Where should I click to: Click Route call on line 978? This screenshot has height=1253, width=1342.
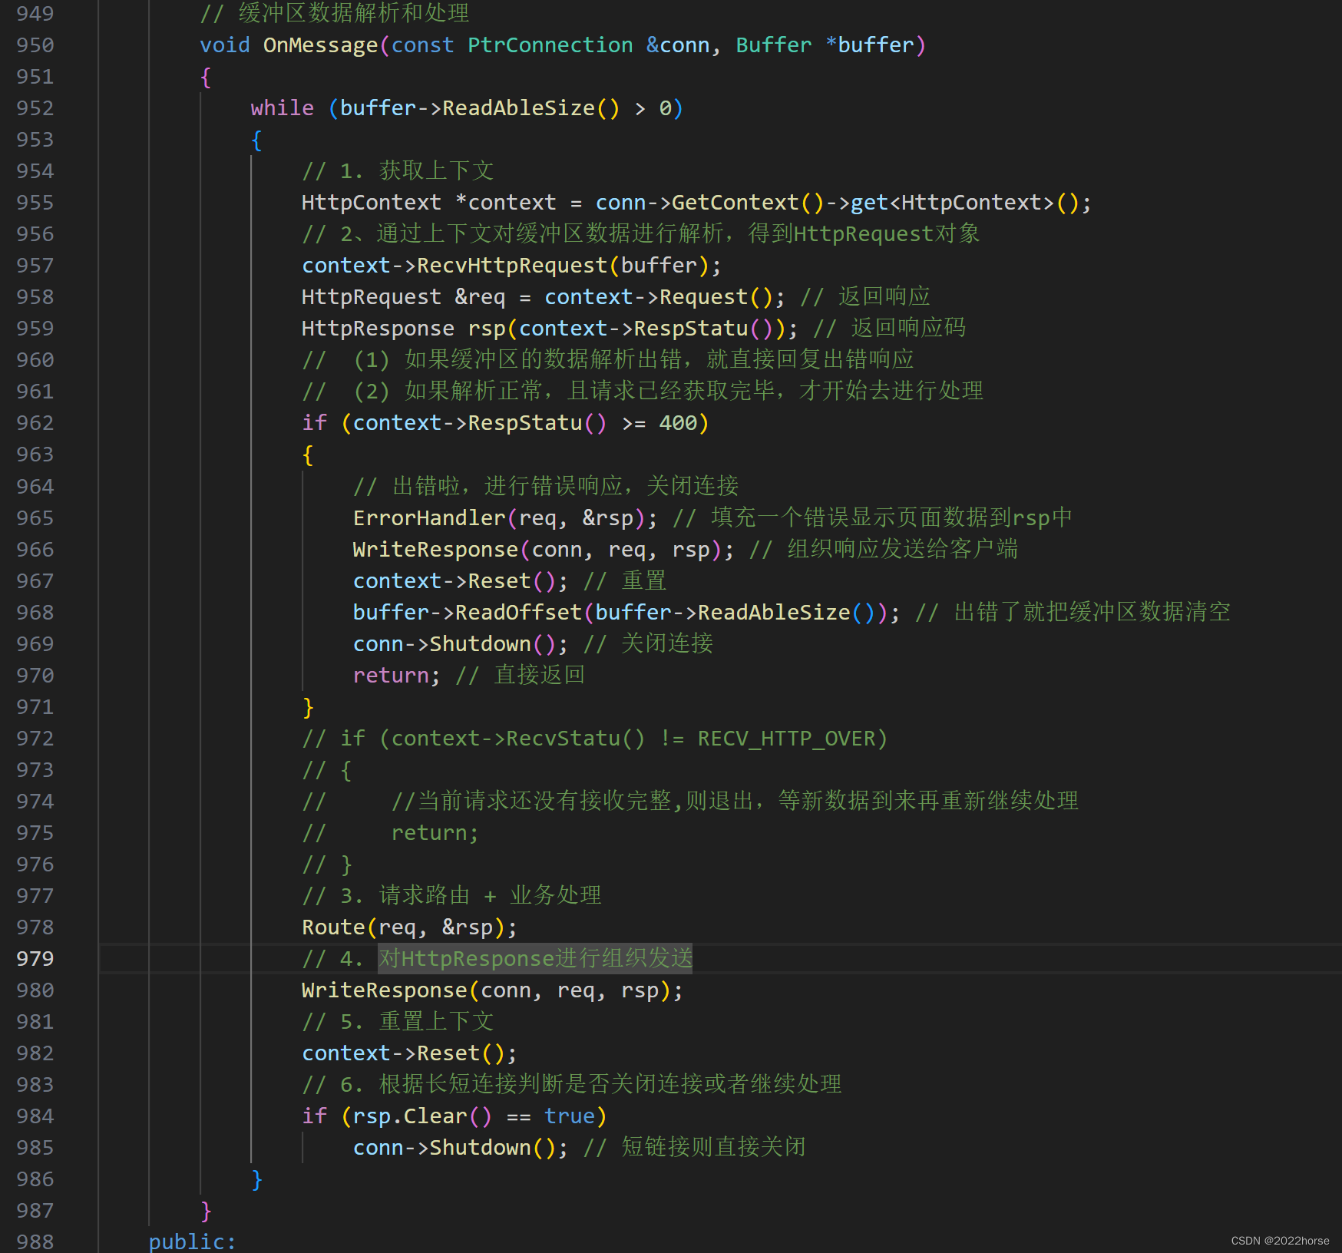click(x=333, y=927)
